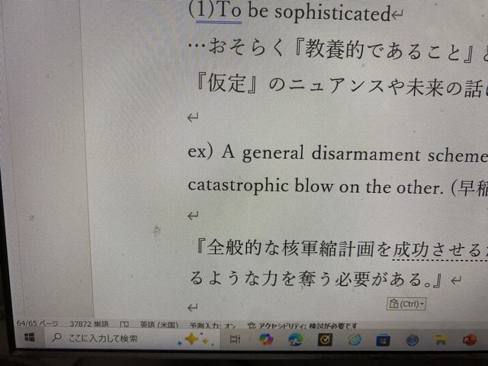The image size is (488, 366).
Task: Expand the Paste Options (Ctrl) dropdown
Action: point(406,305)
